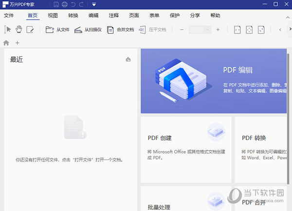This screenshot has height=211, width=292.
Task: Open the 文件 menu
Action: click(9, 16)
